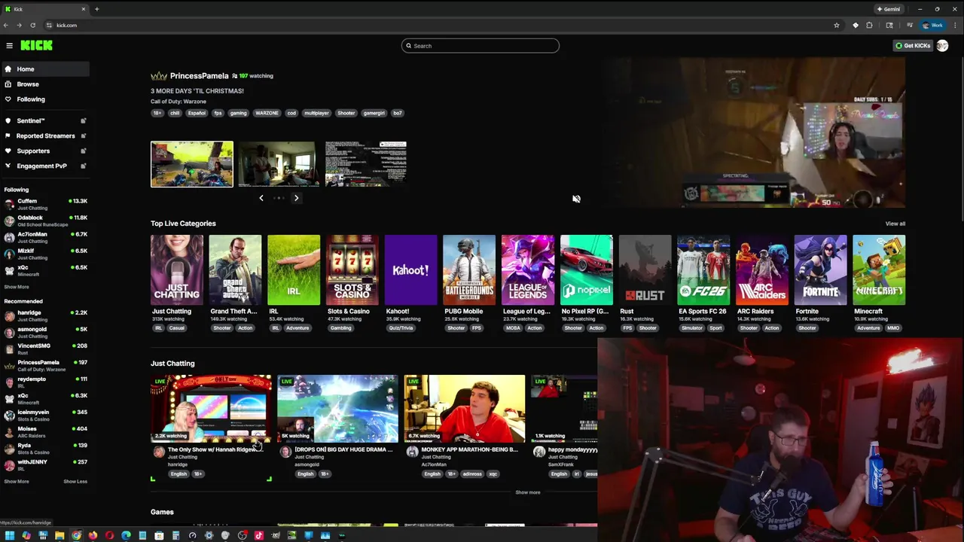
Task: Collapse Recommended list with Show Less
Action: (75, 481)
